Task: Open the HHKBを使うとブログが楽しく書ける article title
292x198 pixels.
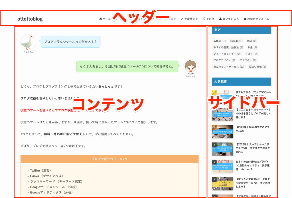Action: pos(253,113)
